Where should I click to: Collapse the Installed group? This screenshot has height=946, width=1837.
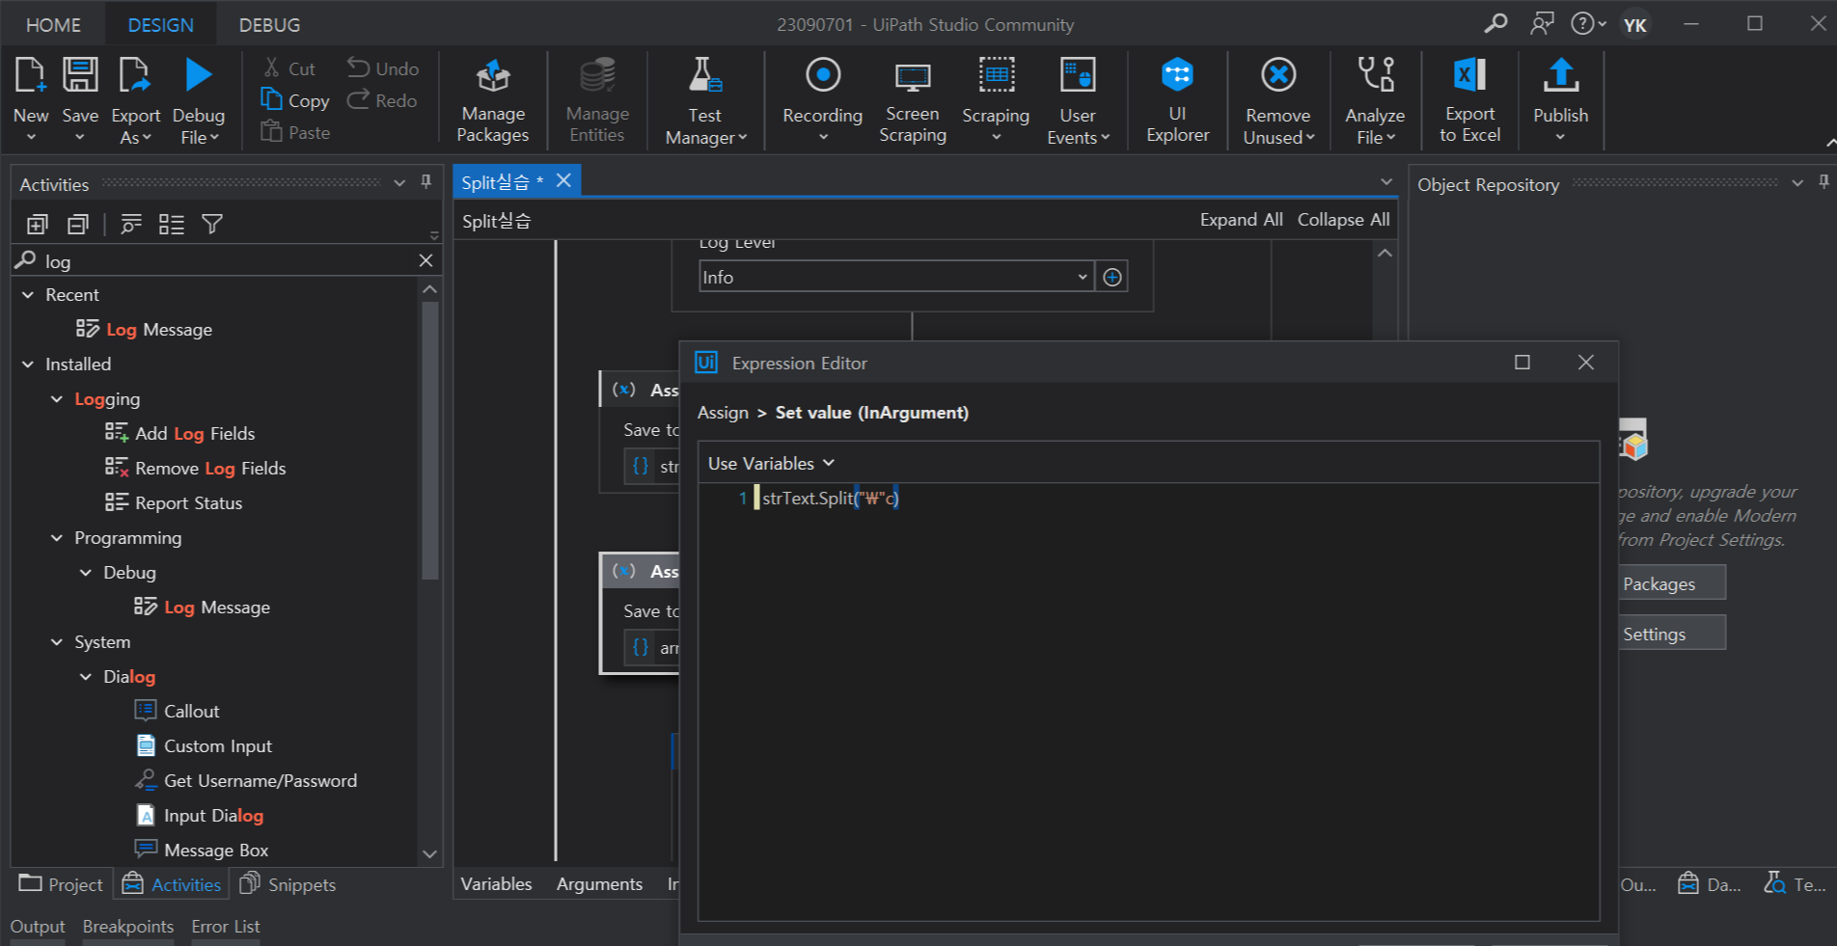28,365
